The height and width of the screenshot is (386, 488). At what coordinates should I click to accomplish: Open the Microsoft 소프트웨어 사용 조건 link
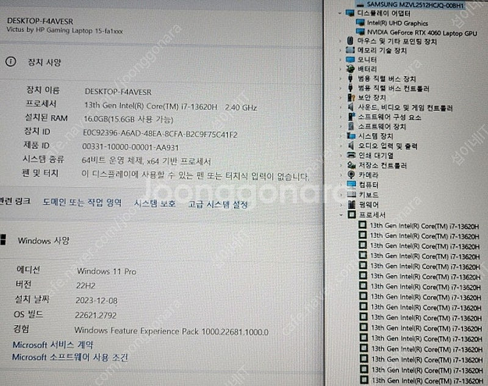click(70, 357)
